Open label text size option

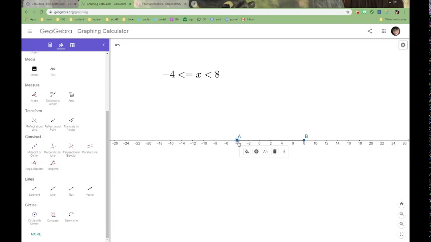click(x=266, y=152)
